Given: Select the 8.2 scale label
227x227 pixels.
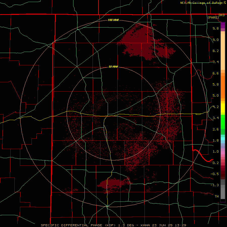Looking at the screenshot, I should click(216, 51).
